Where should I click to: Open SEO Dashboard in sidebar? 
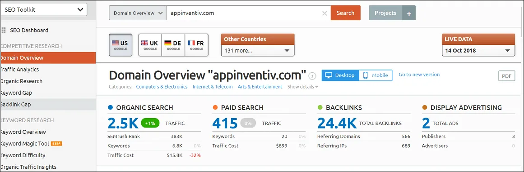pyautogui.click(x=29, y=30)
